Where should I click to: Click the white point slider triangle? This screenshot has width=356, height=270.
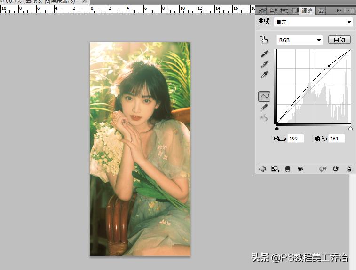pyautogui.click(x=350, y=128)
